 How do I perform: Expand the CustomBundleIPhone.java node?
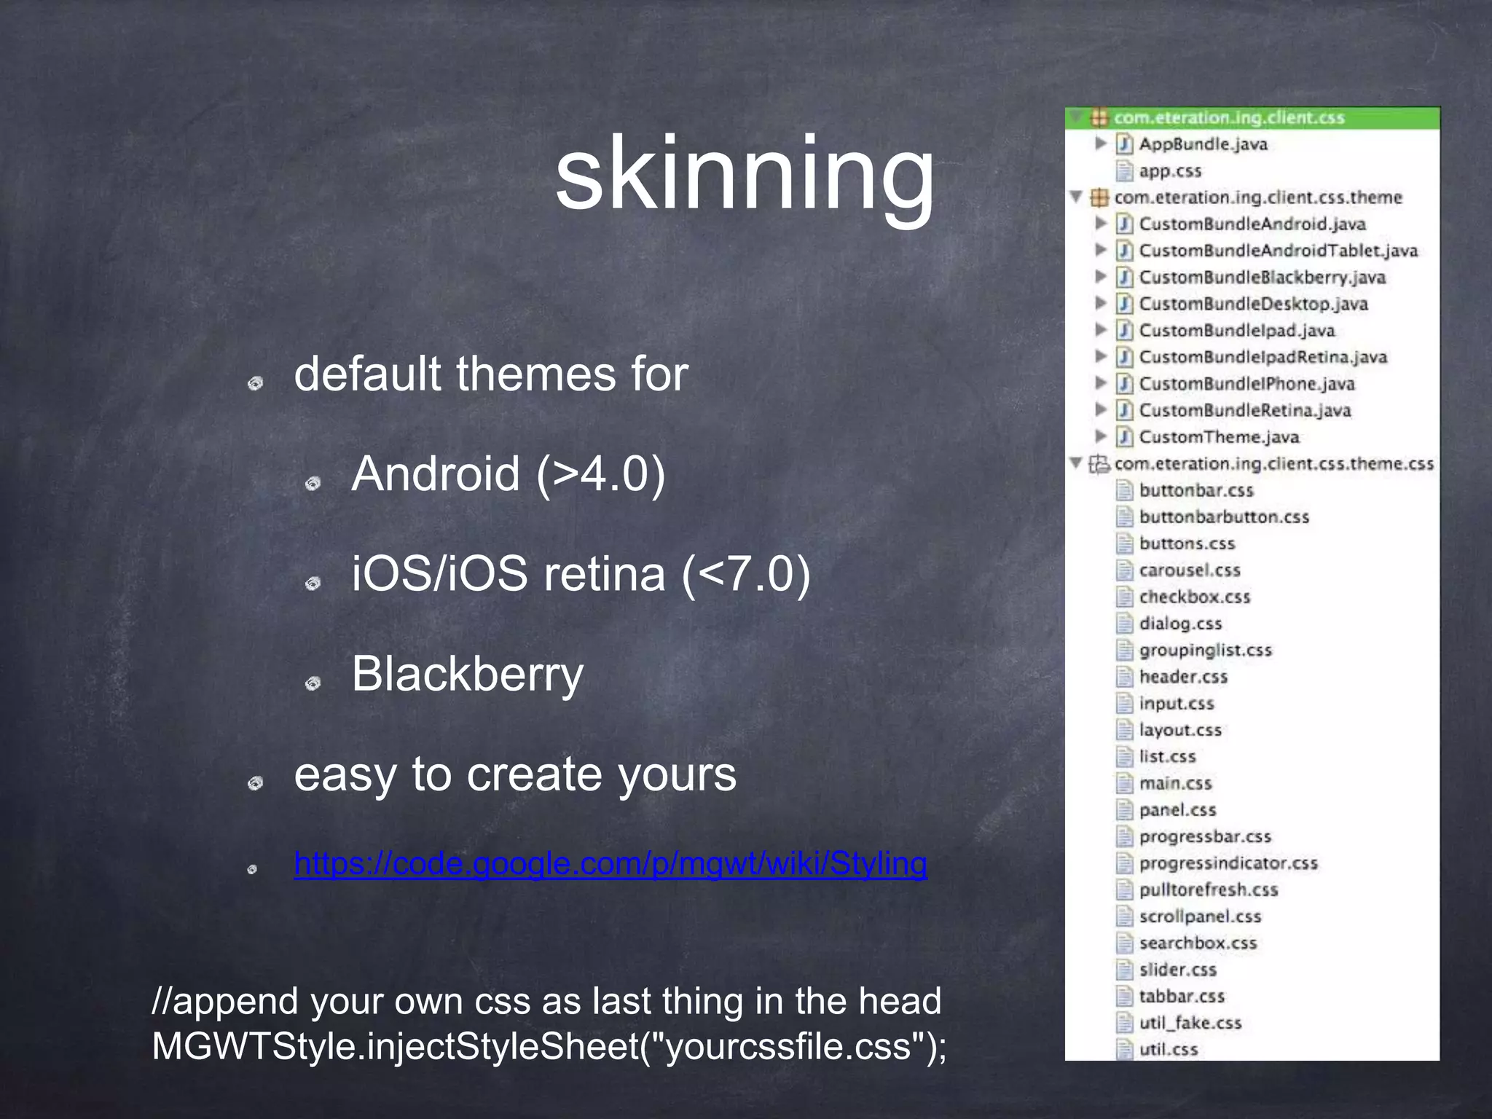coord(1101,383)
